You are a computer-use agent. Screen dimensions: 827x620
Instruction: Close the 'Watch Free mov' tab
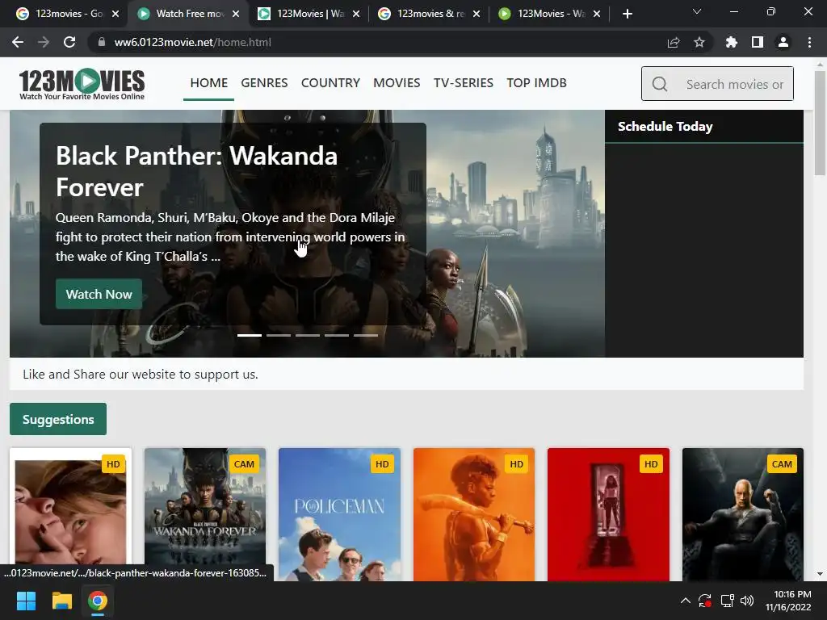236,14
